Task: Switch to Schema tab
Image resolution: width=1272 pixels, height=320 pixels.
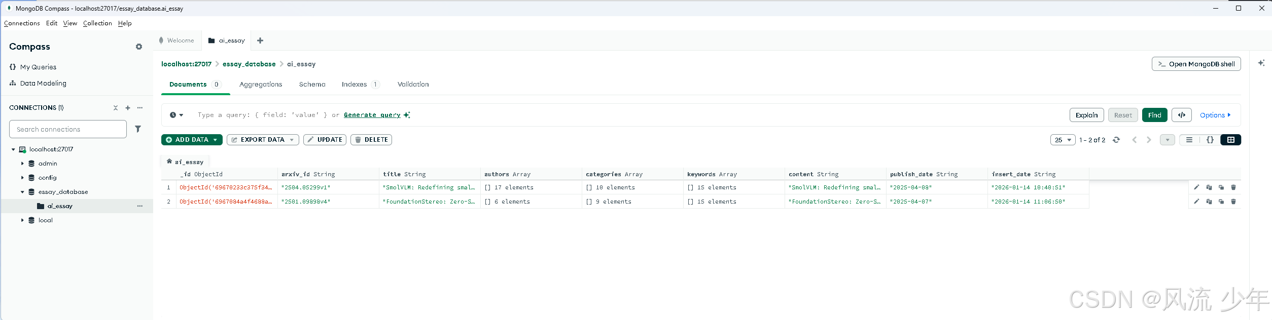Action: click(x=312, y=85)
